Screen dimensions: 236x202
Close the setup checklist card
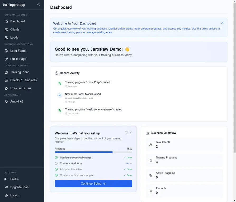tap(130, 132)
